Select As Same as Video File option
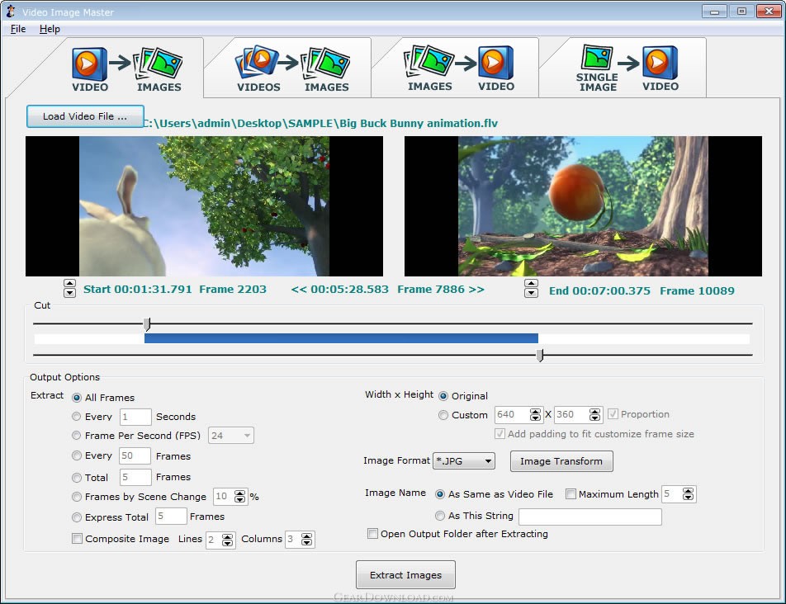786x604 pixels. (439, 494)
